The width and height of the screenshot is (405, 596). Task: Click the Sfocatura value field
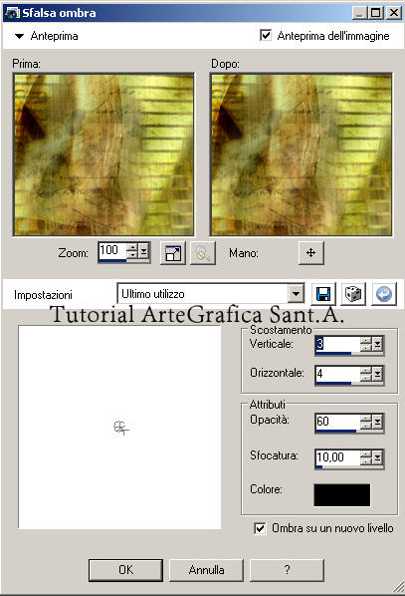[337, 457]
